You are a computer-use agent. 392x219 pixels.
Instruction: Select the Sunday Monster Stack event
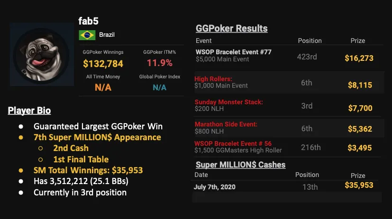pos(228,102)
